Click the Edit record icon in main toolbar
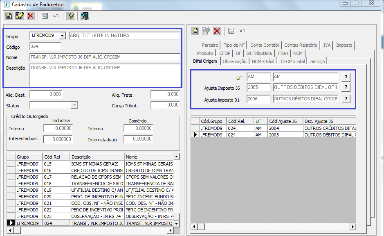384x236 pixels. [x=19, y=16]
